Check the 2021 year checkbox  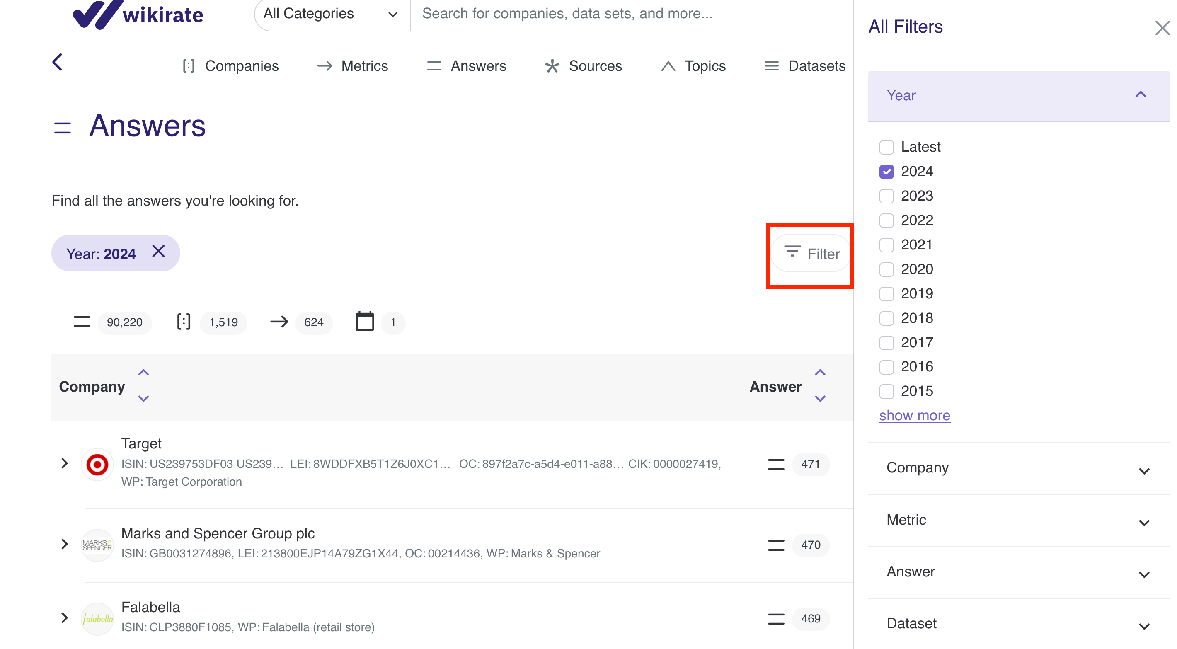pyautogui.click(x=886, y=245)
